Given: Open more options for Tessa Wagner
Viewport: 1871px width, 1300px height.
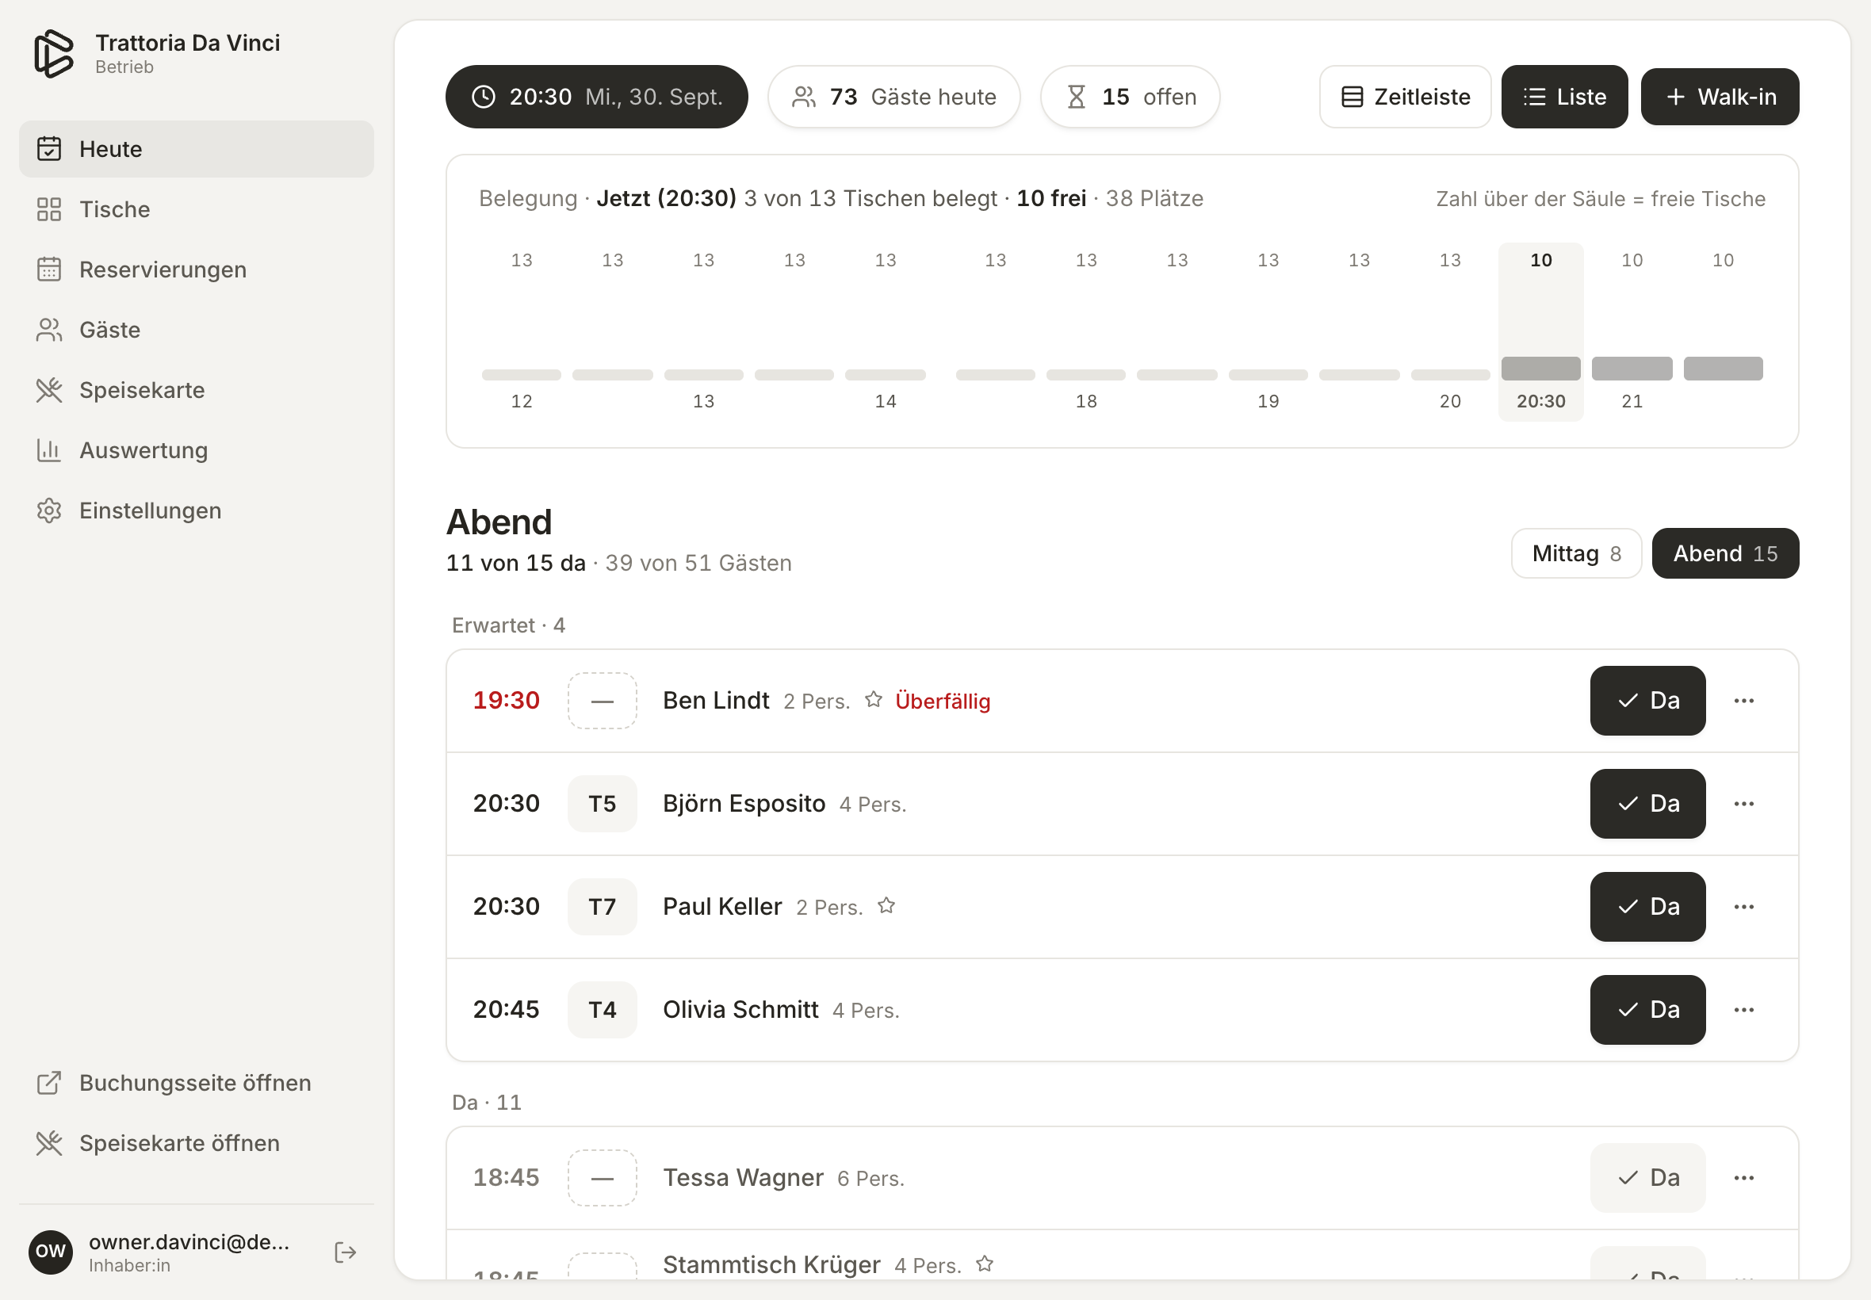Looking at the screenshot, I should pos(1744,1178).
